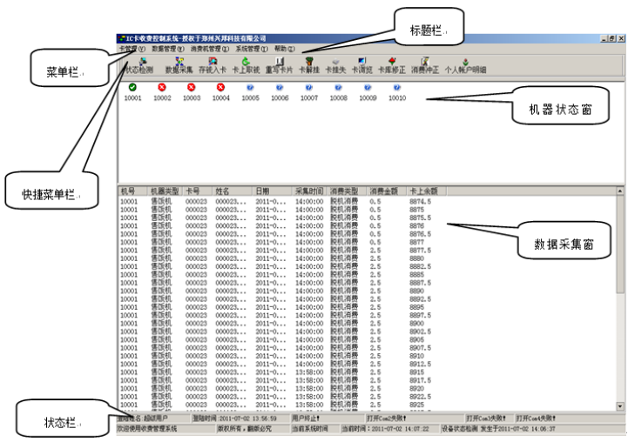Select machine 10001 with green check status

[x=132, y=91]
